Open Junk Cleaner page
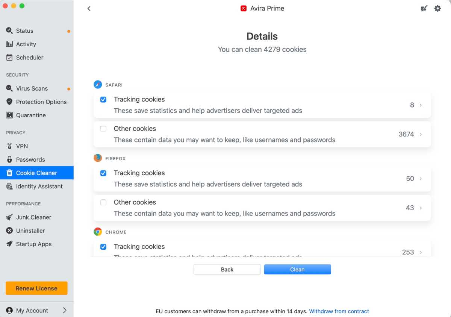Image resolution: width=451 pixels, height=317 pixels. (37, 217)
